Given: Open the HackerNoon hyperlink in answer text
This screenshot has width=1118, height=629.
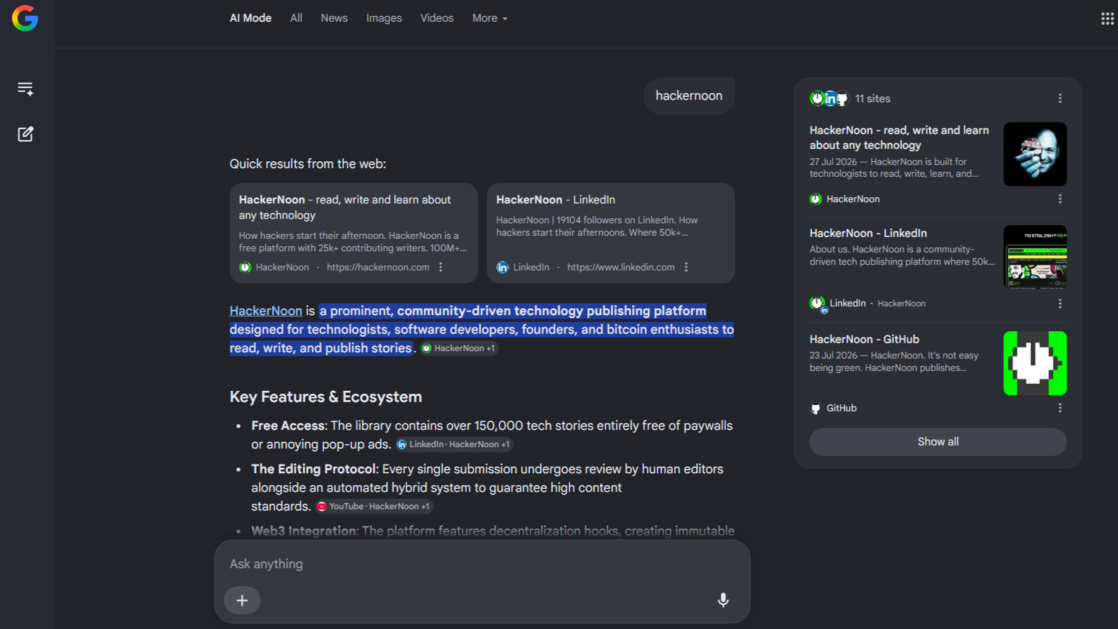Looking at the screenshot, I should [x=266, y=311].
